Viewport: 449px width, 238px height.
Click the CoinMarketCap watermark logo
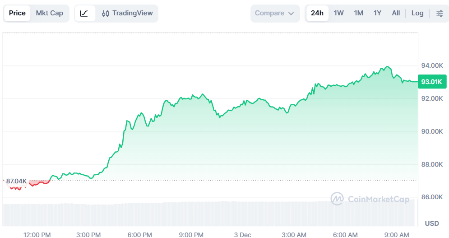(370, 199)
